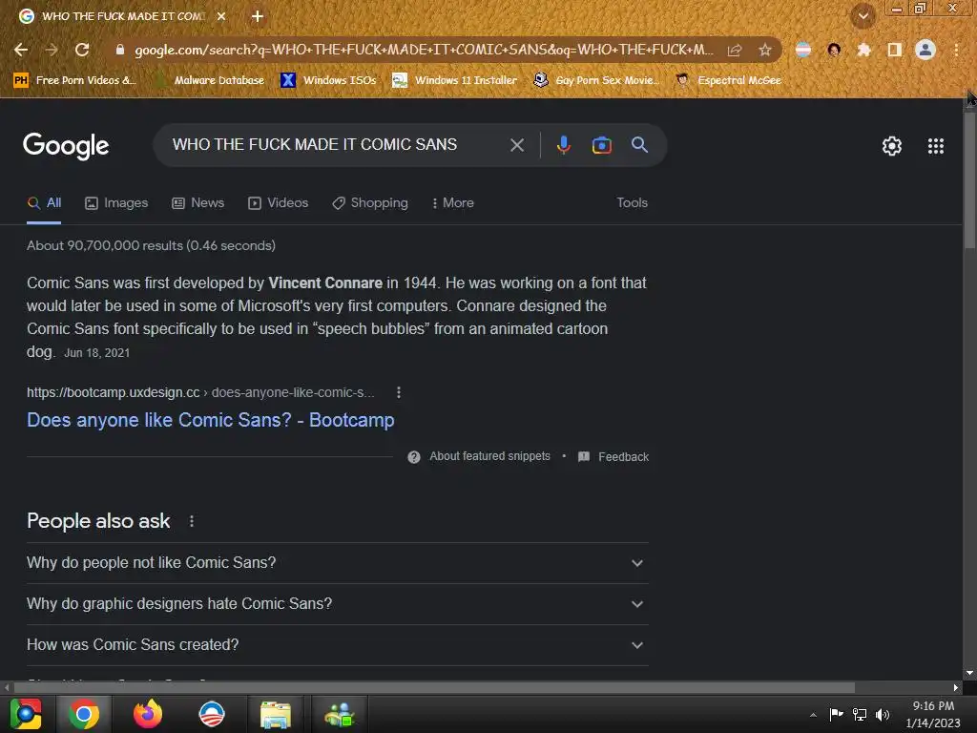Click the horizontal scrollbar right arrow

coord(956,687)
